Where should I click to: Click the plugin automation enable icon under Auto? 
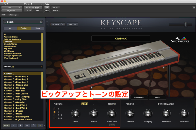(x=47, y=8)
